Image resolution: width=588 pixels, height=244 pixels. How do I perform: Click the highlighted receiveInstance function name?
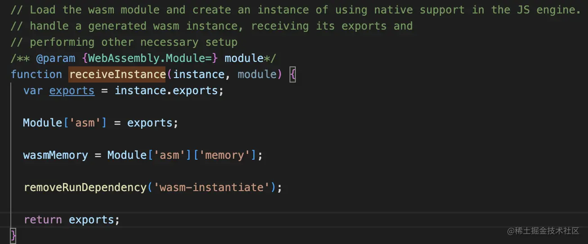click(x=117, y=74)
